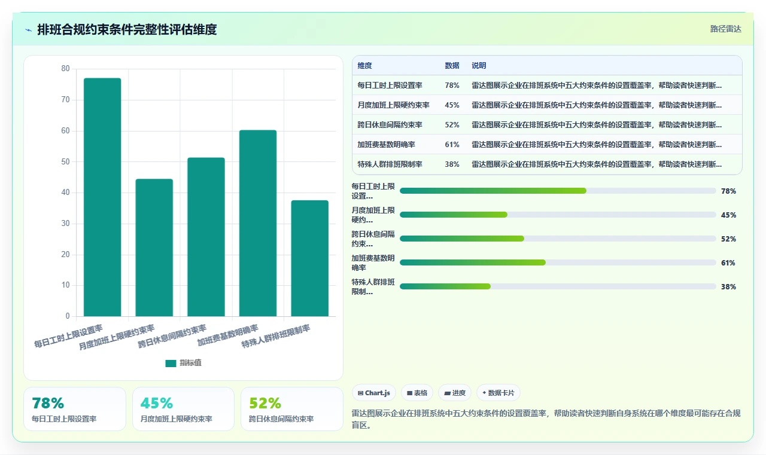Image resolution: width=766 pixels, height=455 pixels.
Task: Open the 52% 跨日休息间隔约束率 stat card
Action: (x=292, y=409)
